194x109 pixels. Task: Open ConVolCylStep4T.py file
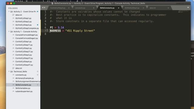(x=24, y=65)
